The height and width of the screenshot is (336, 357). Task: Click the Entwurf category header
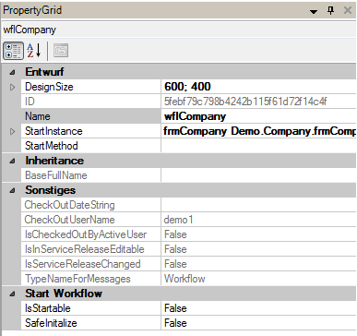coord(44,72)
